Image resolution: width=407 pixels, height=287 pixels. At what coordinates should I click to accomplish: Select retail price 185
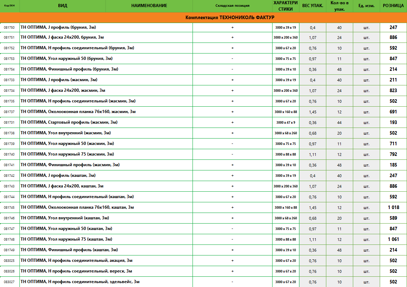pyautogui.click(x=393, y=165)
